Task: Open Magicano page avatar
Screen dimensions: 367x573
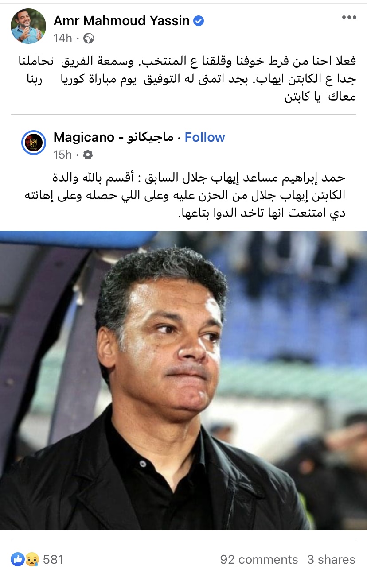Action: (34, 143)
